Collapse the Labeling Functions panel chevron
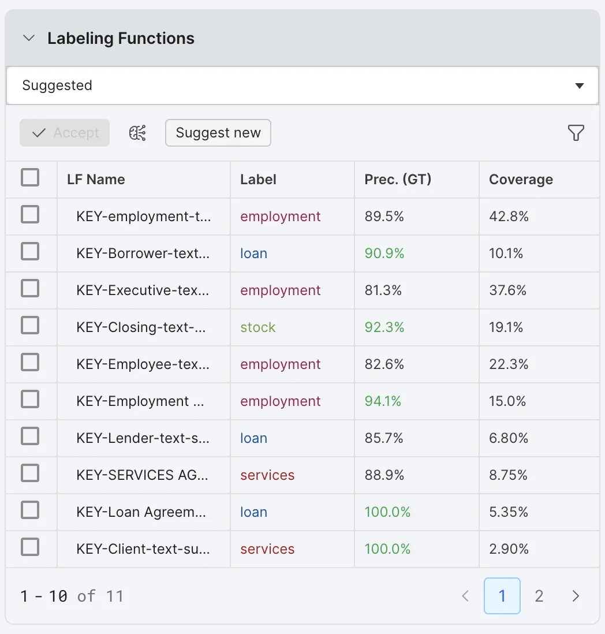This screenshot has height=634, width=605. point(29,39)
